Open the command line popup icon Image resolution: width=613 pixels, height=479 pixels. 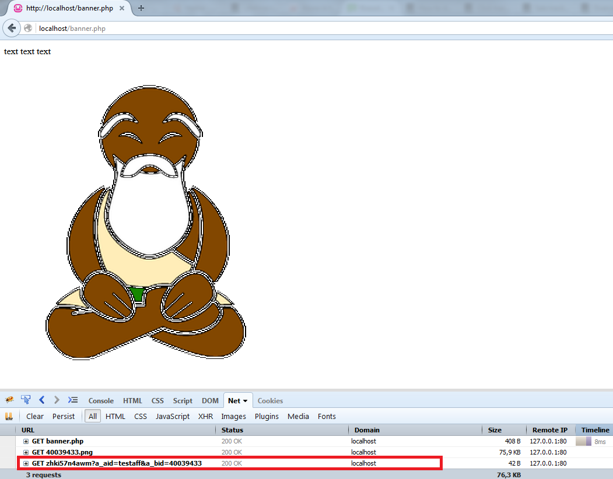pos(73,400)
